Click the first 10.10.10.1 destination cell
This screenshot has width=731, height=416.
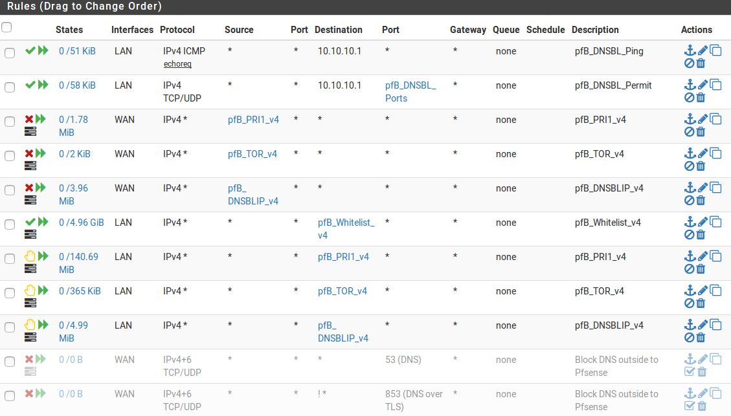340,51
